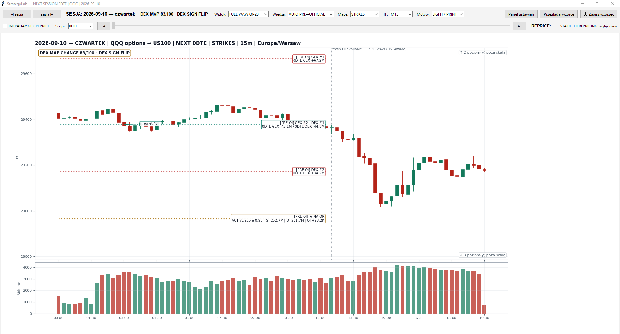This screenshot has width=620, height=334.
Task: Step the reprice slider forward with right arrow
Action: [x=519, y=26]
